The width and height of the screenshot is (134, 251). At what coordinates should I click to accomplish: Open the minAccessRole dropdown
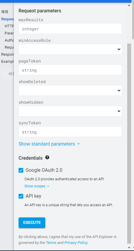[70, 49]
